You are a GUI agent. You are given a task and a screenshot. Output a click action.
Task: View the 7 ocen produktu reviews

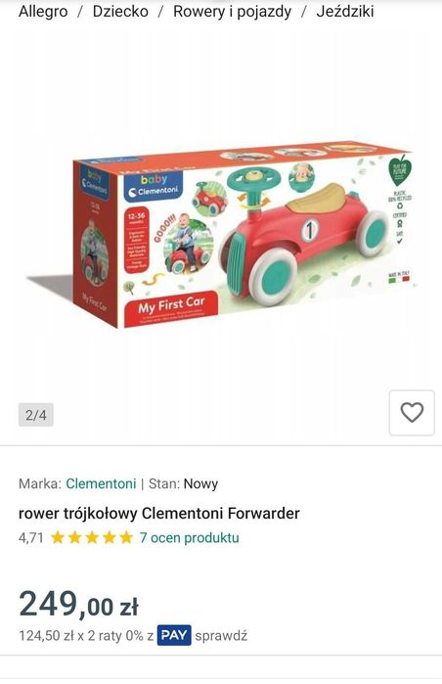point(189,537)
